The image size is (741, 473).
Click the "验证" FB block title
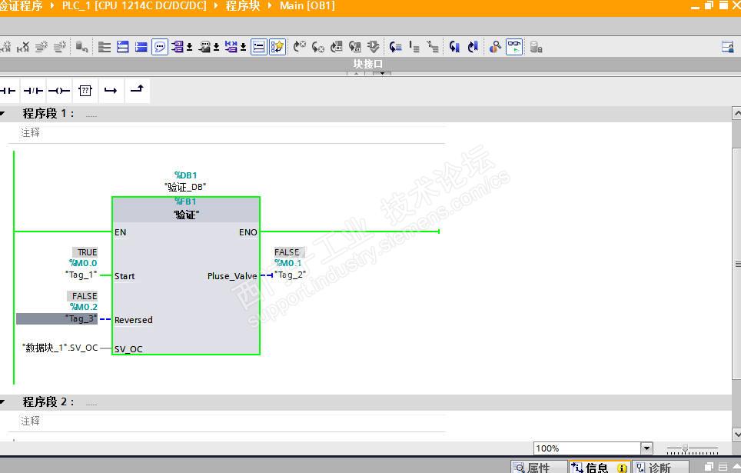(x=186, y=215)
